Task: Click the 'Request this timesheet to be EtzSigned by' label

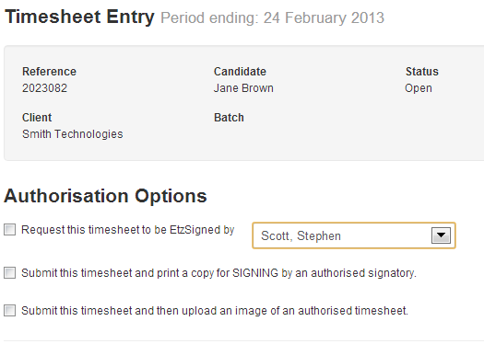Action: (128, 230)
